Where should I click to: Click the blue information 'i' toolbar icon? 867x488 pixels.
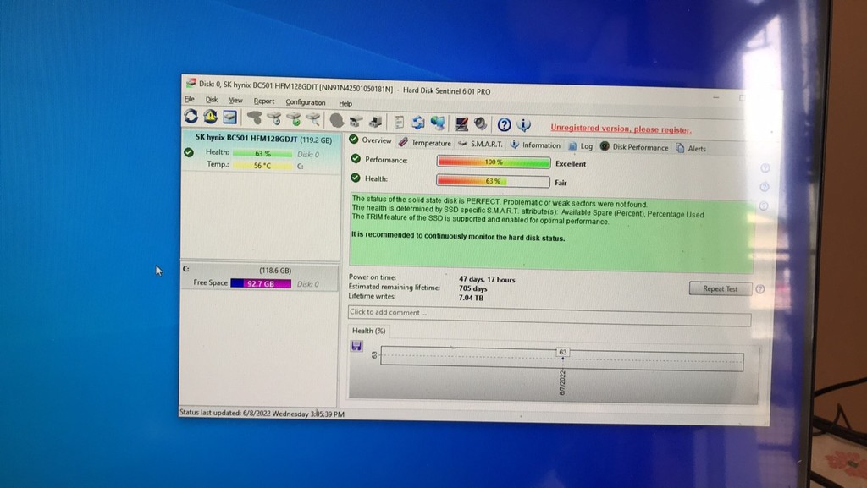click(x=523, y=125)
